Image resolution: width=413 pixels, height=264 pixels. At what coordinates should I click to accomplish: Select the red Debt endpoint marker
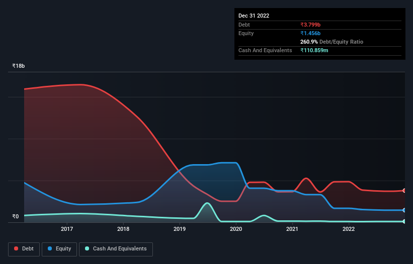click(x=404, y=190)
